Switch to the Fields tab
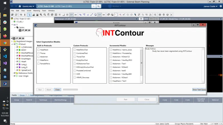The image size is (223, 125). coord(14,95)
